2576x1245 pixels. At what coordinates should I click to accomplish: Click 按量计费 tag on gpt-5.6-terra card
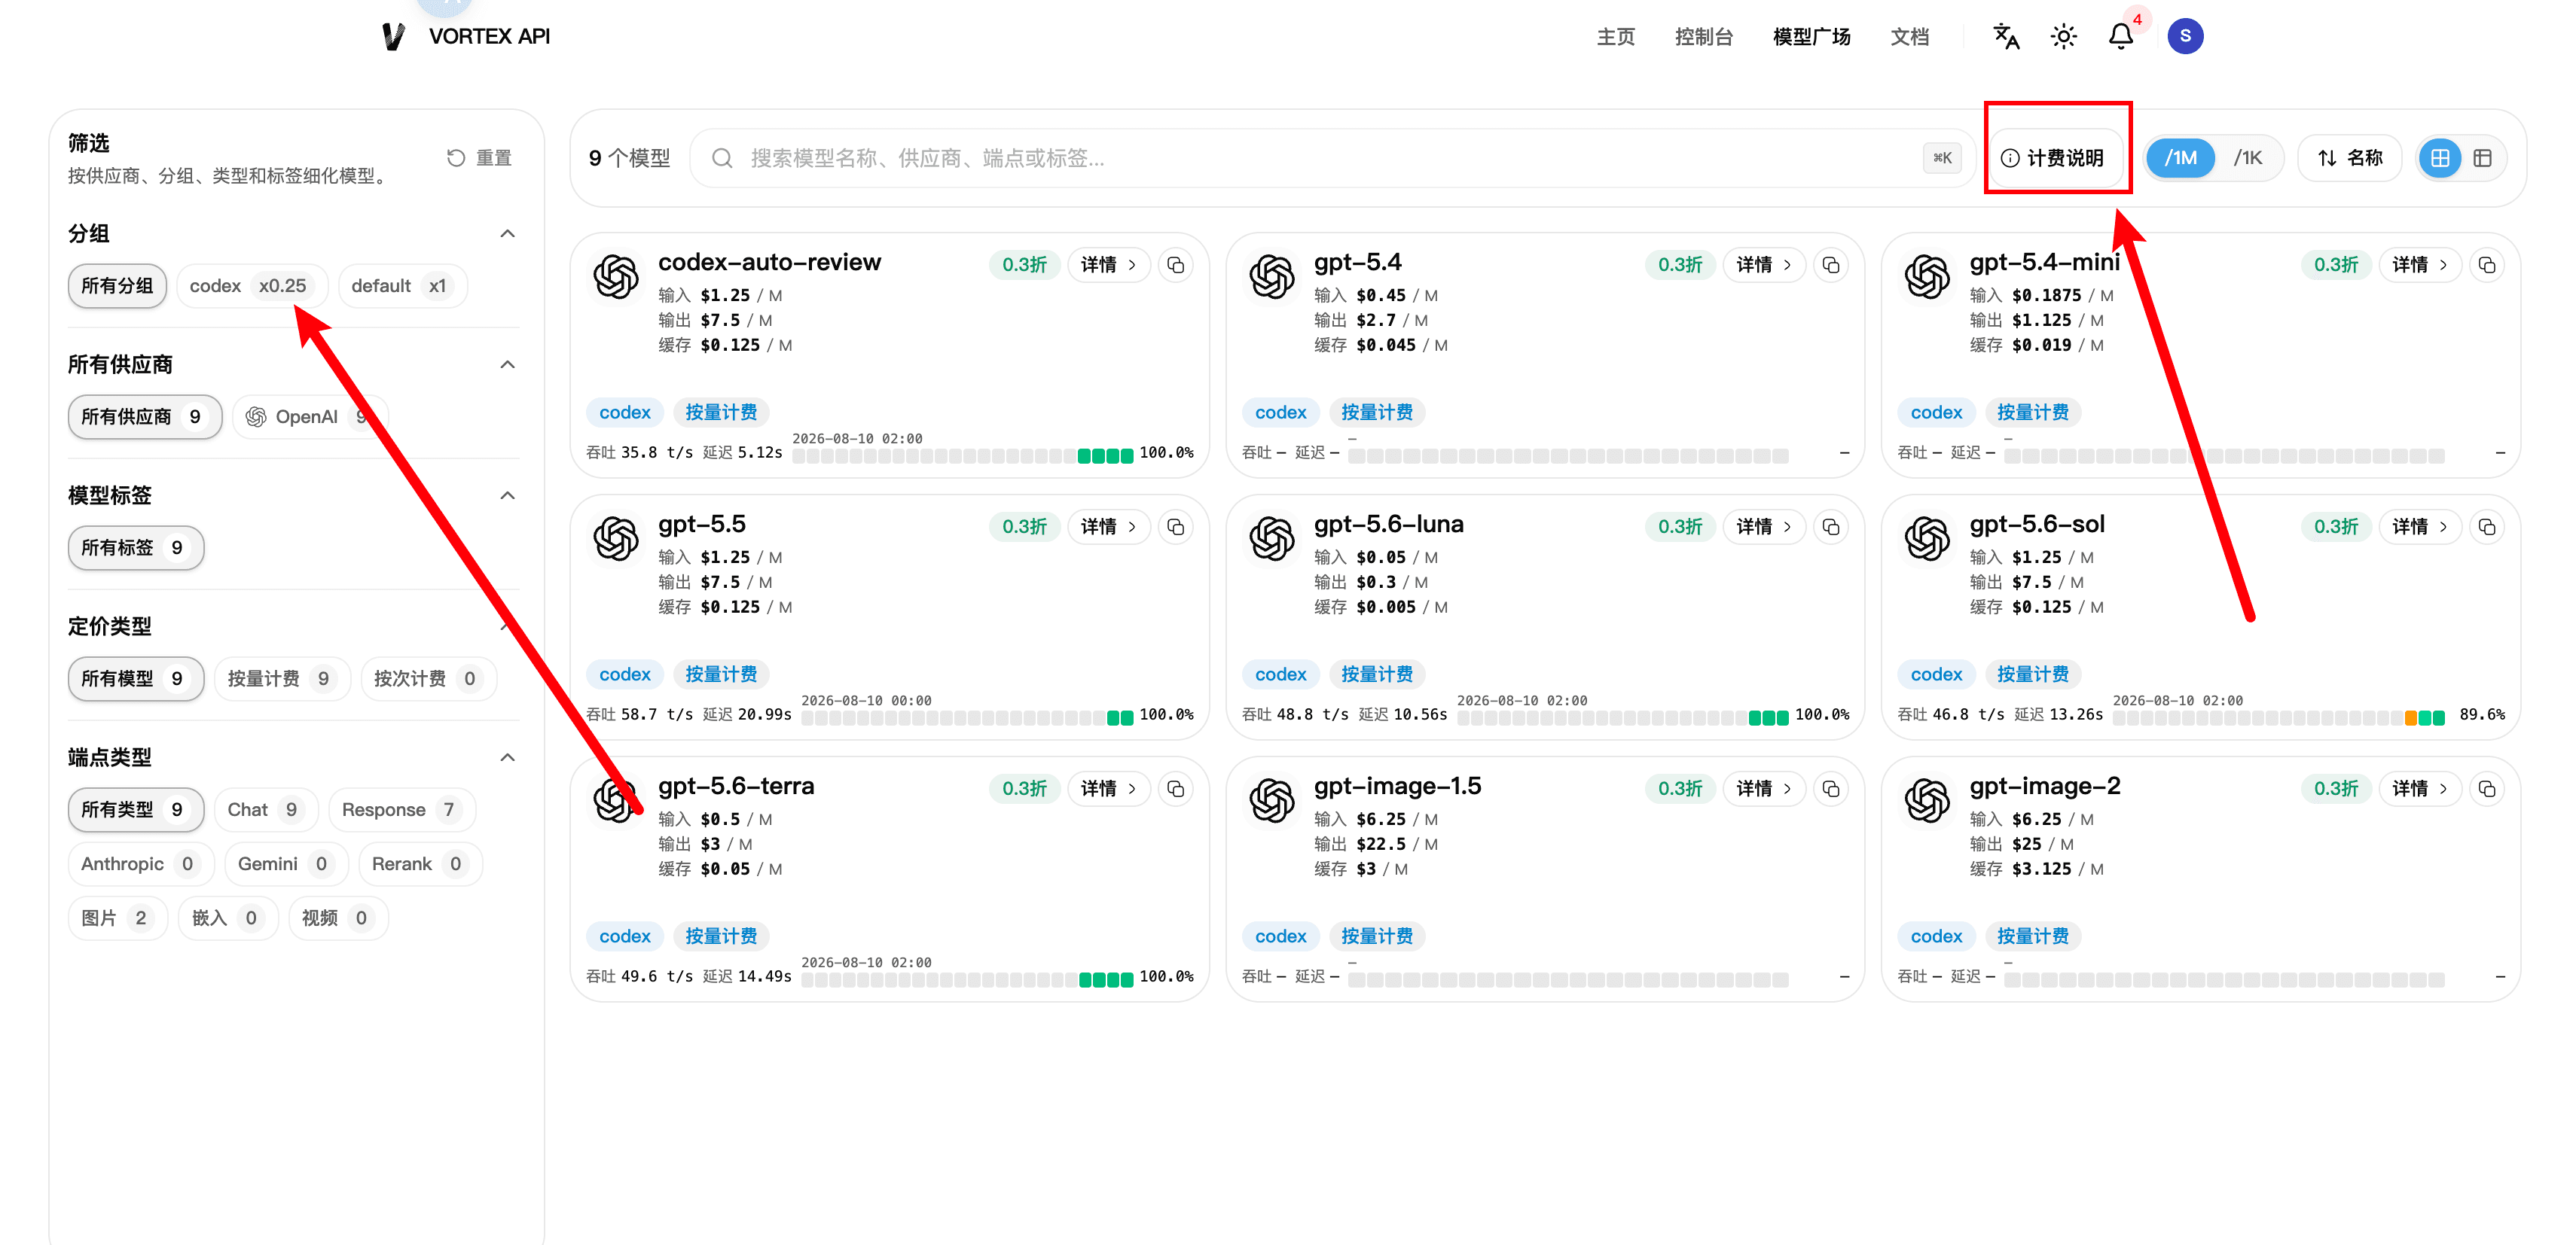coord(721,936)
